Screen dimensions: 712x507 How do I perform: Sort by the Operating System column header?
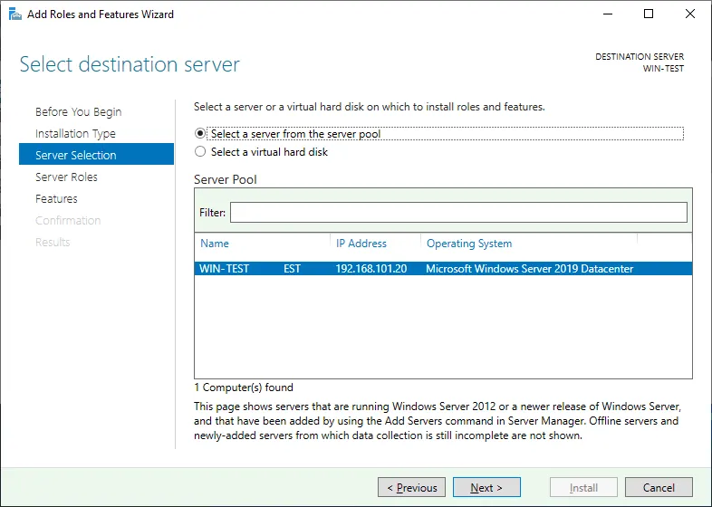point(469,244)
